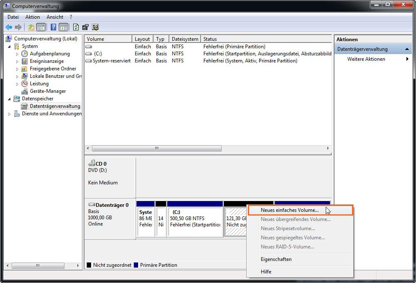The height and width of the screenshot is (283, 416).
Task: Click the grey Forward arrow toolbar icon
Action: [x=18, y=27]
